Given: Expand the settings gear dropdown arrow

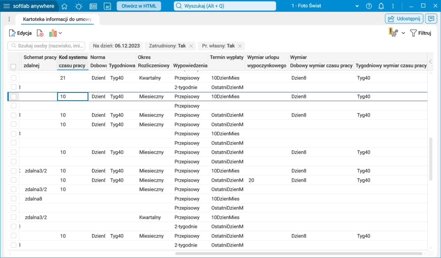Looking at the screenshot, I should 403,33.
